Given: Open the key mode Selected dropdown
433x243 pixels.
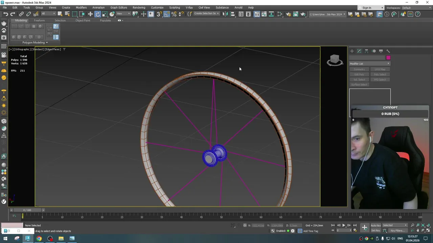Looking at the screenshot, I should tap(395, 225).
